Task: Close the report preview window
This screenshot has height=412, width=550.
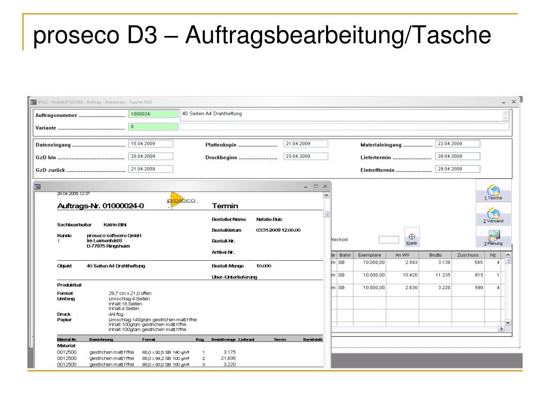Action: pos(325,186)
